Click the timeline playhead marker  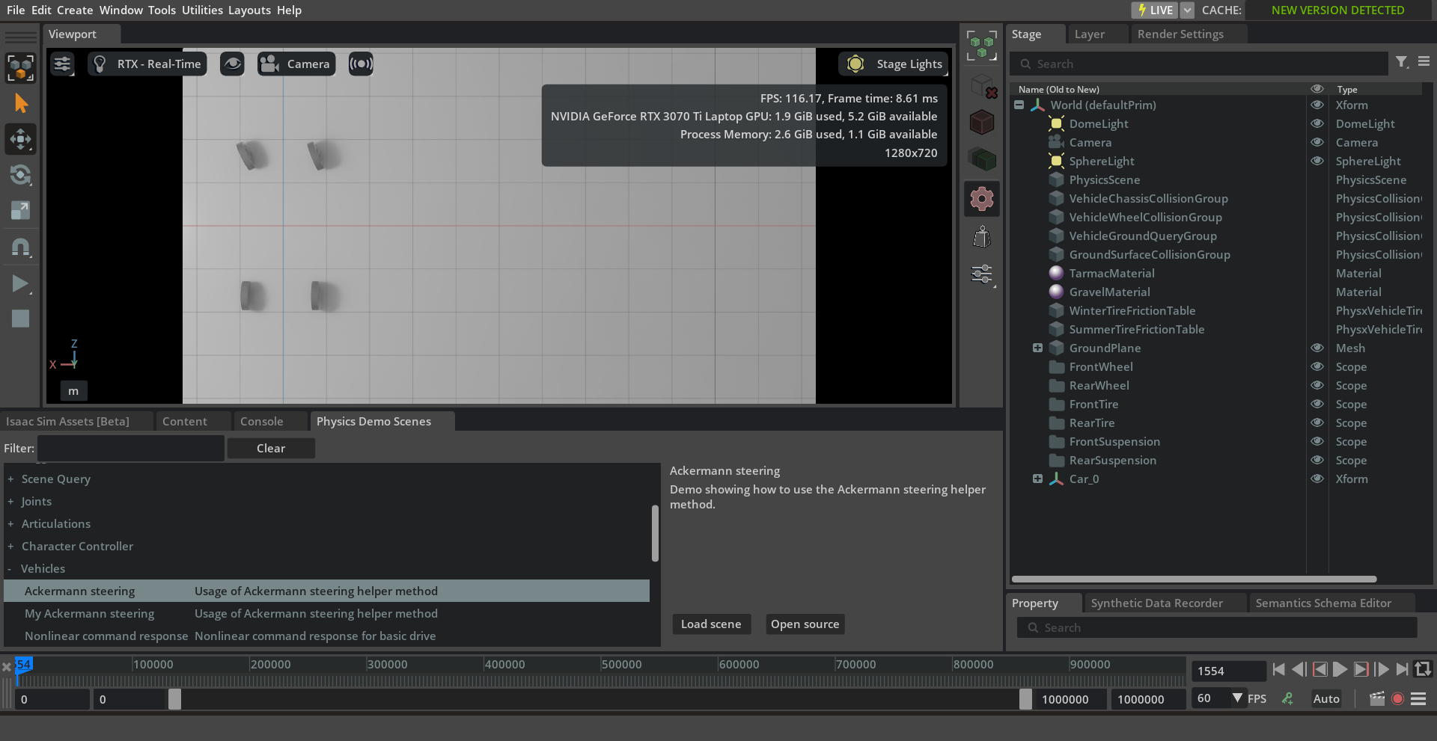click(22, 665)
